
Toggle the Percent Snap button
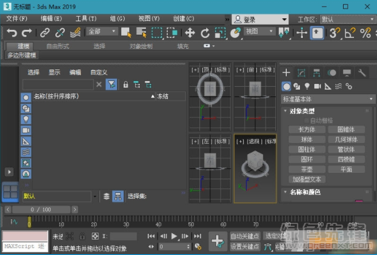tap(366, 32)
